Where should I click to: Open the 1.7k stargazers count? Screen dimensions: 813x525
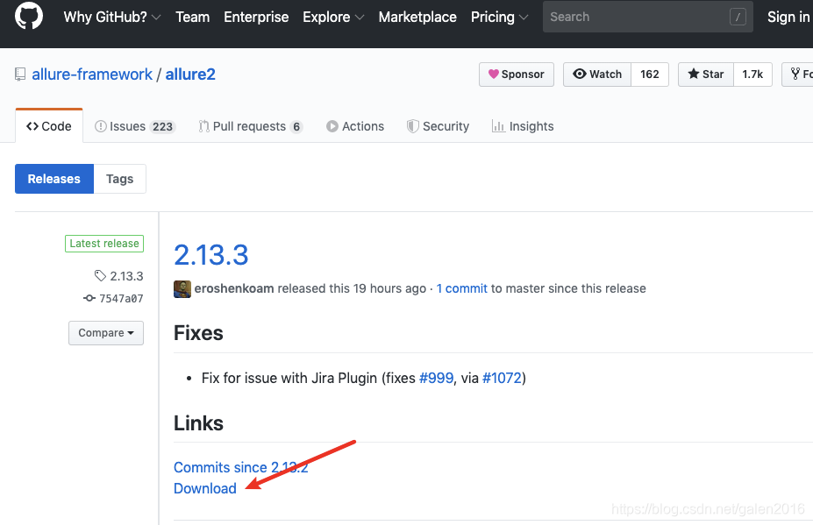[x=752, y=74]
